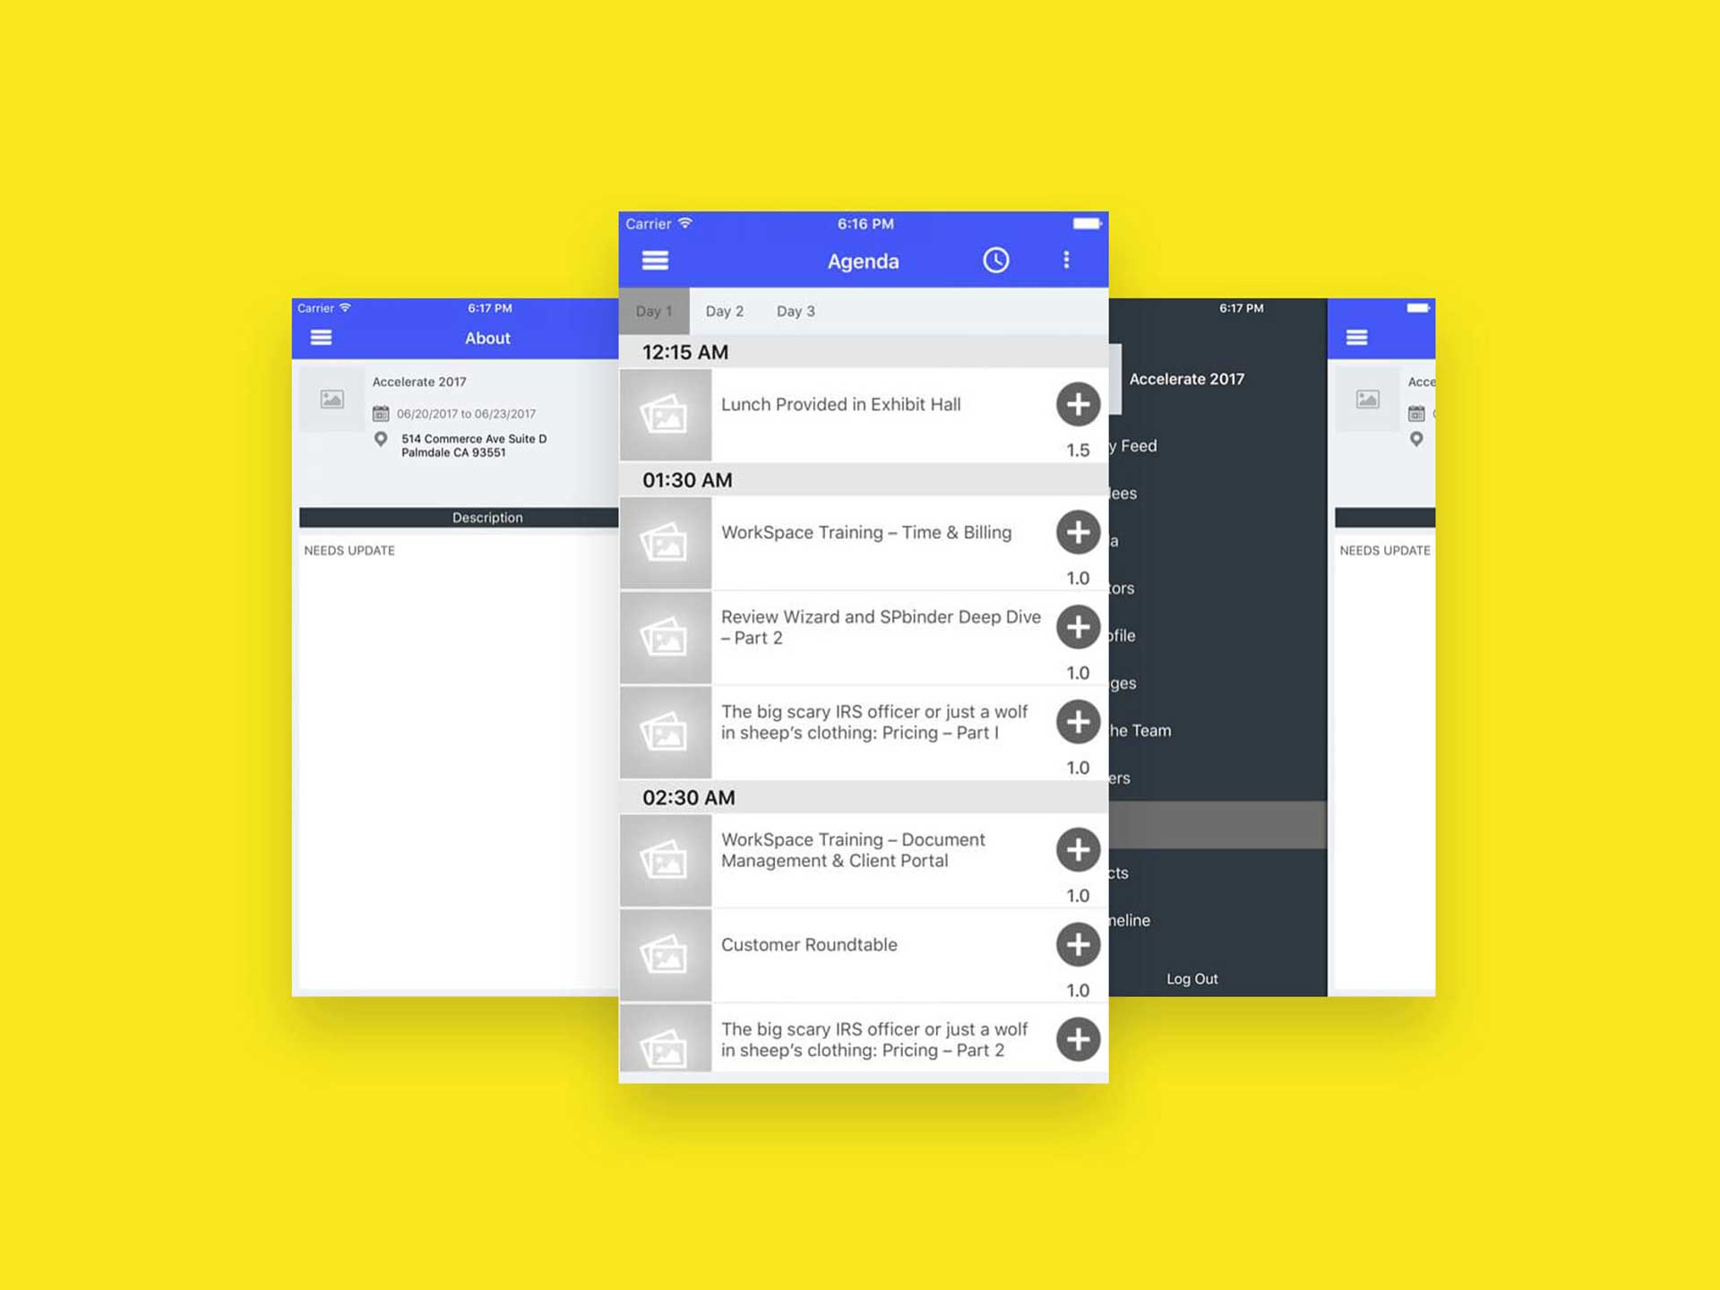Select Day 2 tab on Agenda screen

coord(722,309)
